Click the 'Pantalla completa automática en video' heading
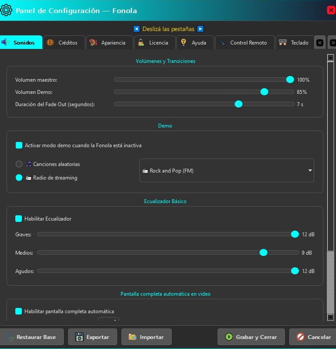The height and width of the screenshot is (349, 336). [x=166, y=294]
